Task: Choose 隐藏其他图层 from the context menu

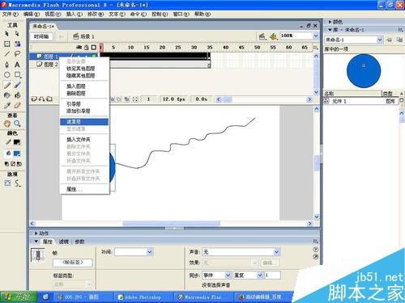Action: [x=84, y=76]
